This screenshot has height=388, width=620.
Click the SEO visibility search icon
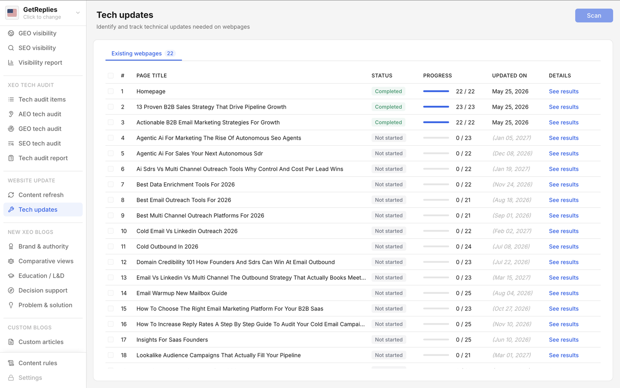pyautogui.click(x=11, y=48)
